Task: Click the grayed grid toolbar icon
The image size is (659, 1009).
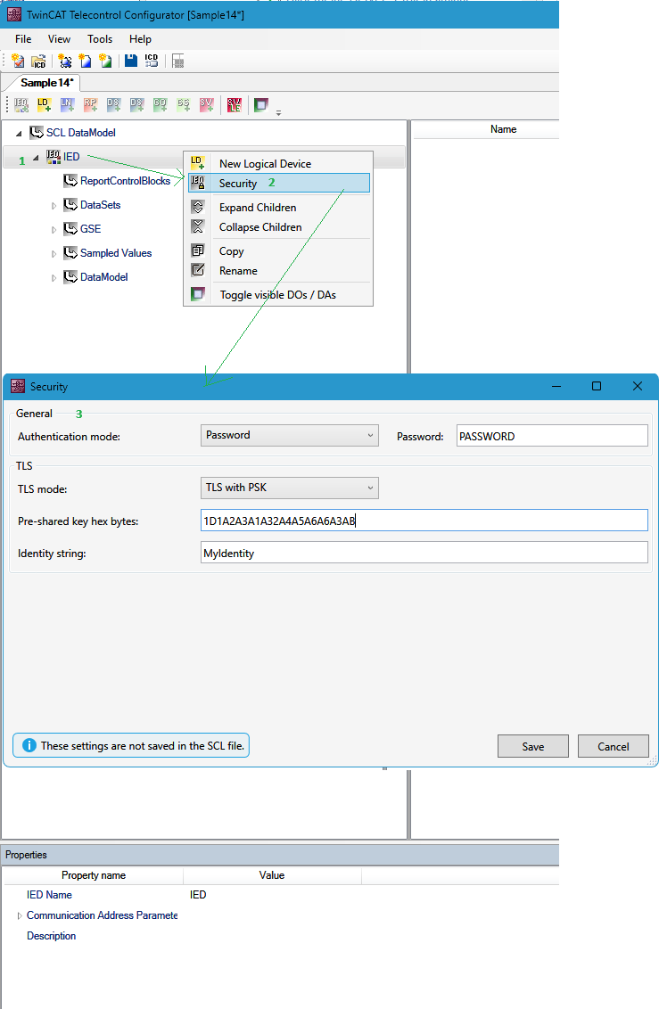Action: click(178, 62)
